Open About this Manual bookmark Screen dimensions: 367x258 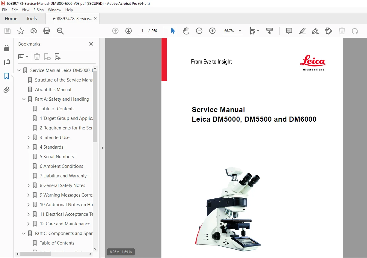tap(53, 90)
